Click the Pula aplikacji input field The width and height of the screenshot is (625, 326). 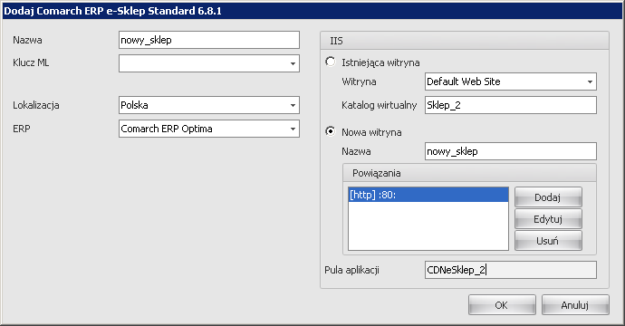coord(511,270)
